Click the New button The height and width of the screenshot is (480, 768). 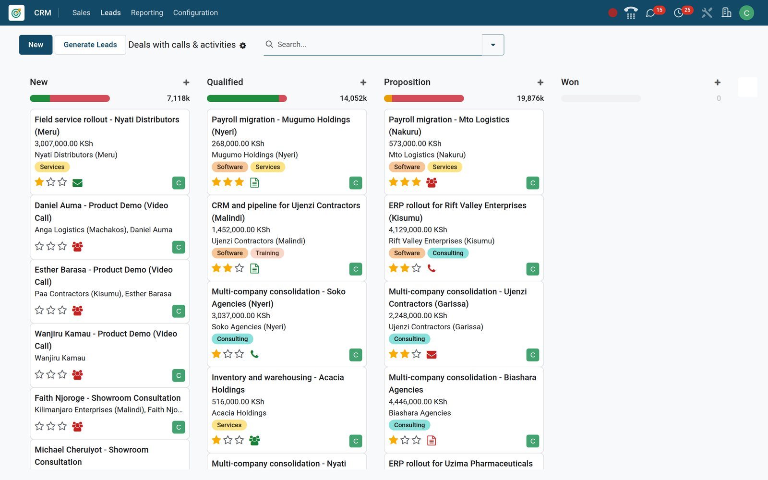[36, 45]
